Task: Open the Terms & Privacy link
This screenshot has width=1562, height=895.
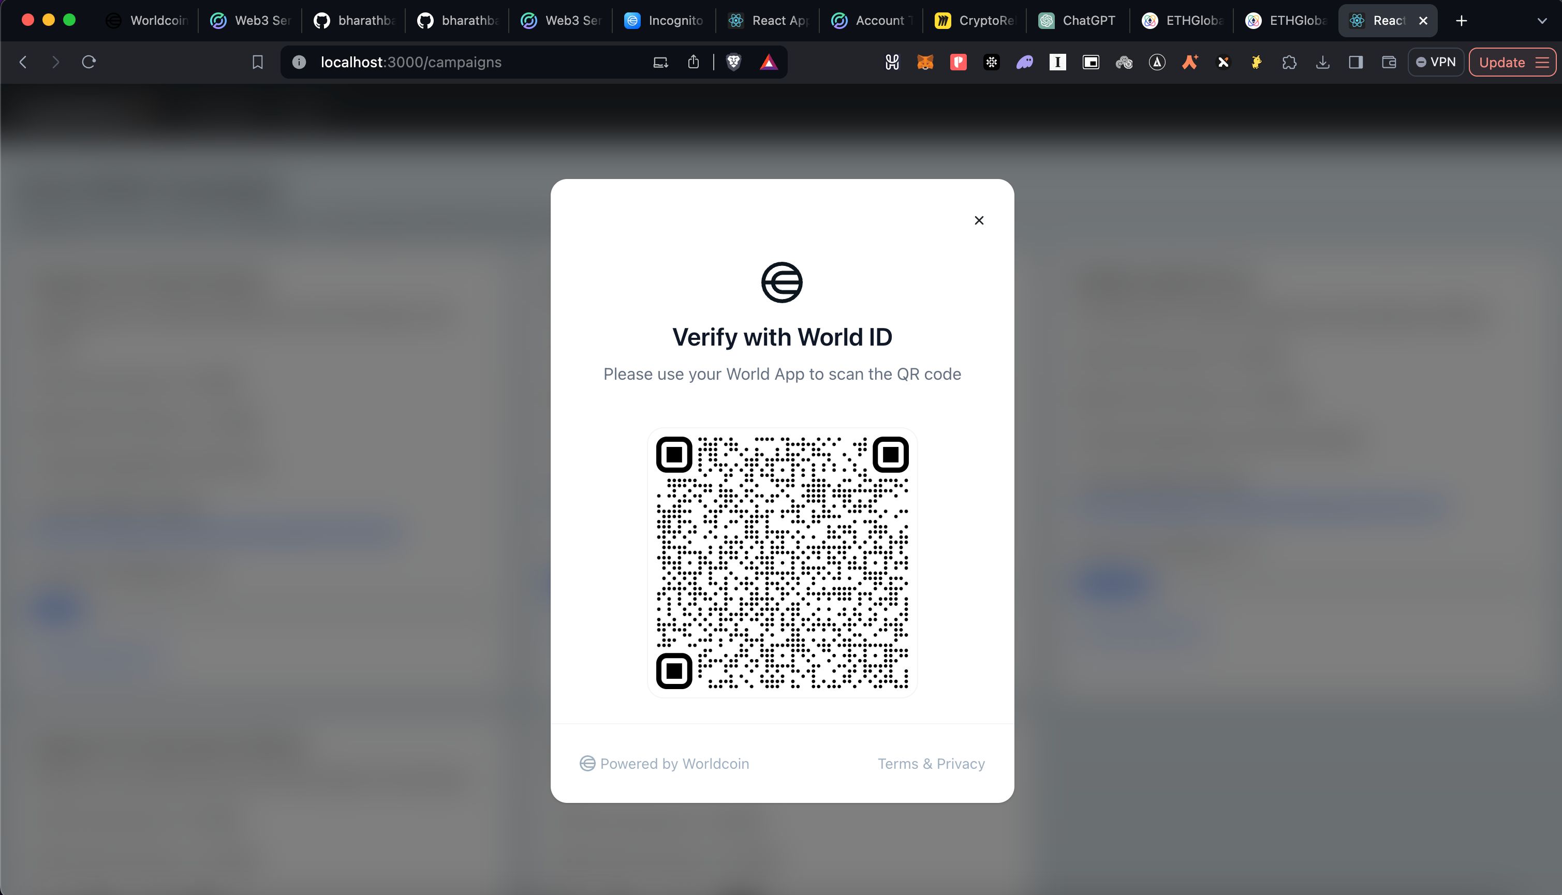Action: point(931,764)
